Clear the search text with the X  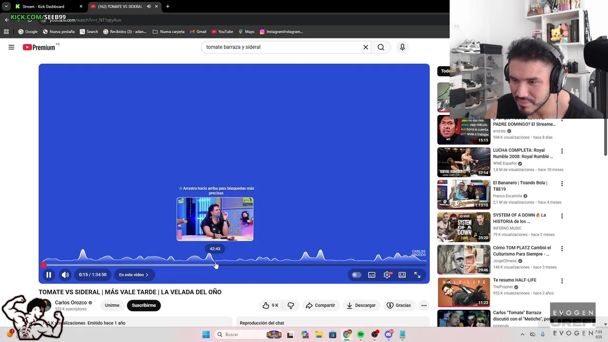[x=366, y=47]
